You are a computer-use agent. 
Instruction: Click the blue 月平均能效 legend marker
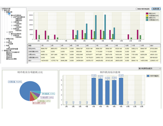(148, 76)
